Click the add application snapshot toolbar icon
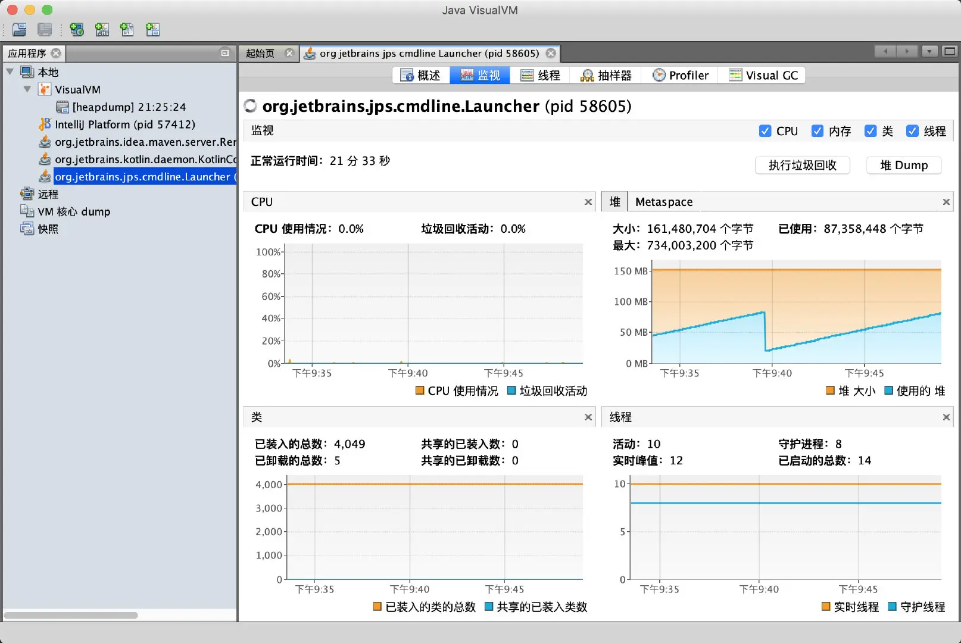Image resolution: width=961 pixels, height=643 pixels. (152, 29)
